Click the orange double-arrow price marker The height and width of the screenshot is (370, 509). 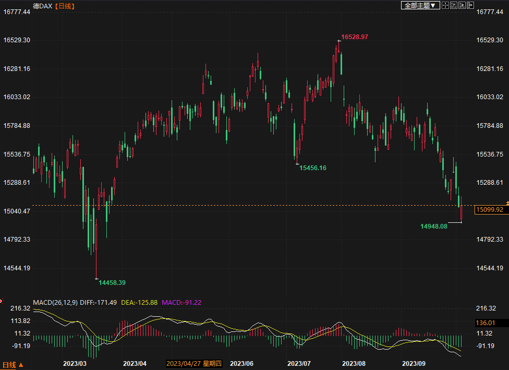click(x=506, y=202)
